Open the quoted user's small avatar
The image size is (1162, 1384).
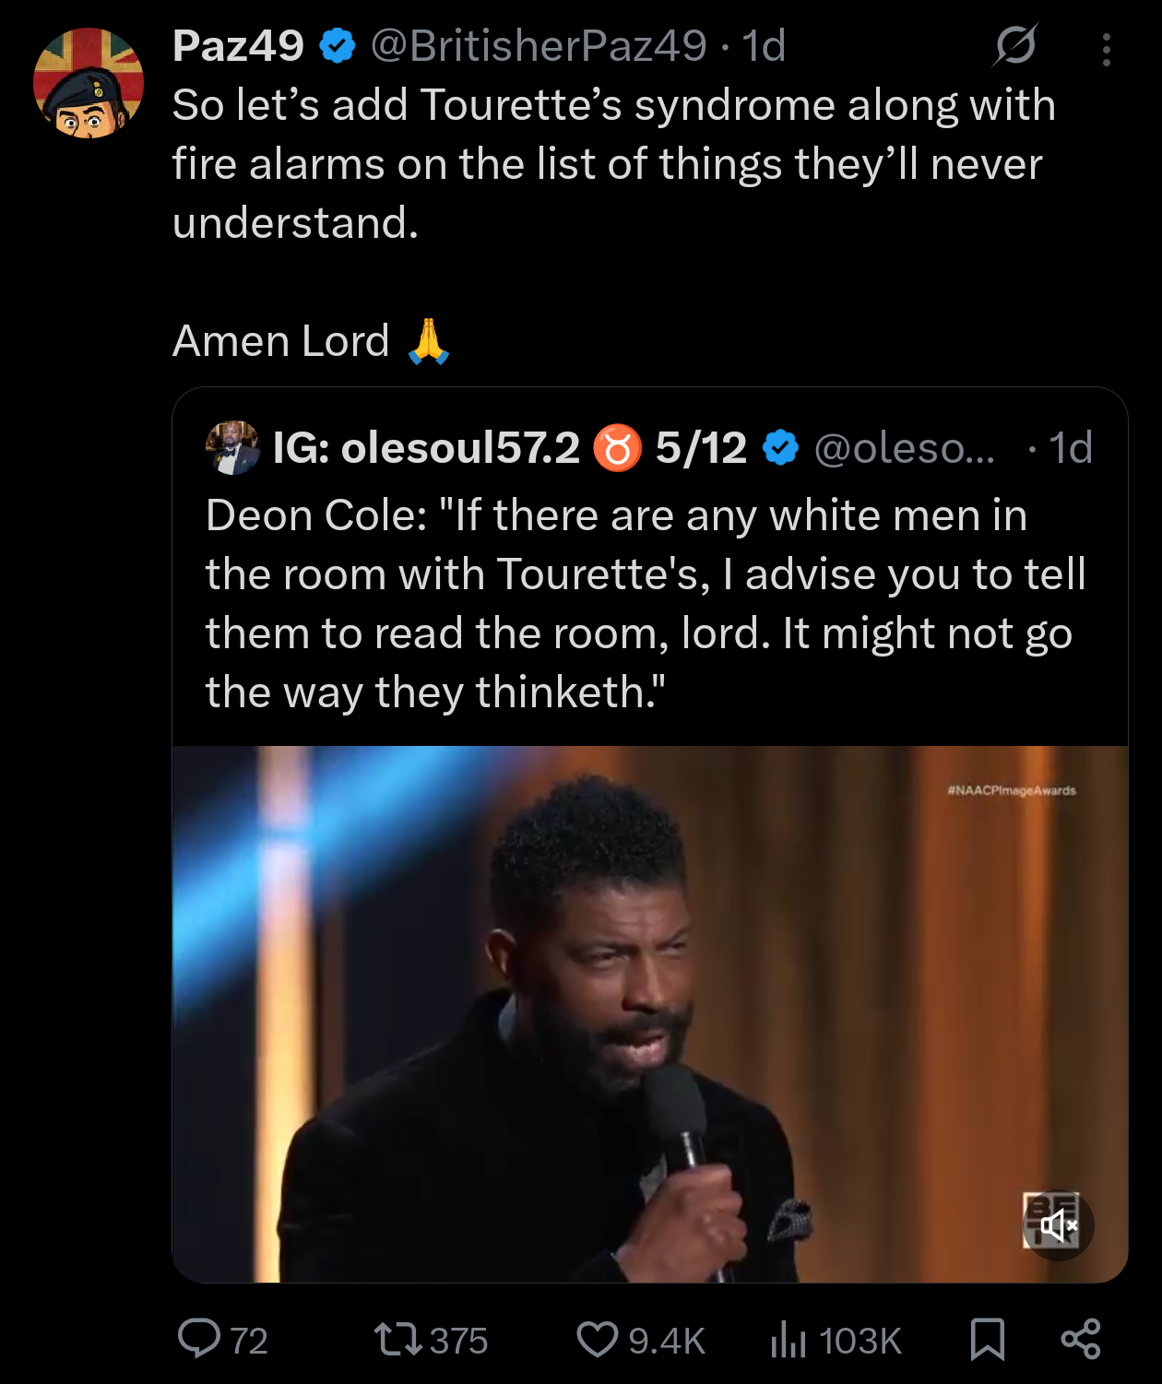pos(232,448)
